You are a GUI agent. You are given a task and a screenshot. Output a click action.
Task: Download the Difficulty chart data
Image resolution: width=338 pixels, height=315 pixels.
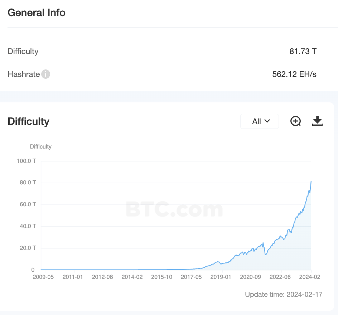(317, 121)
